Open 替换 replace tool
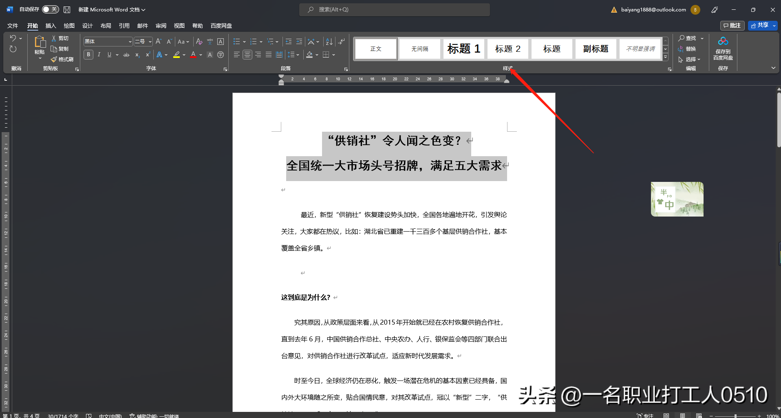 click(x=687, y=49)
